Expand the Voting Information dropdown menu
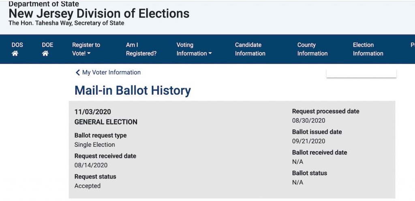This screenshot has width=415, height=201. (194, 49)
